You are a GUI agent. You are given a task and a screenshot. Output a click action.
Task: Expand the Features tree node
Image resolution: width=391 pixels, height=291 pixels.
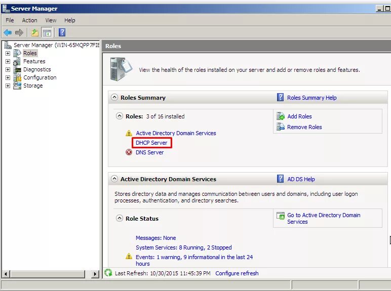pos(8,61)
